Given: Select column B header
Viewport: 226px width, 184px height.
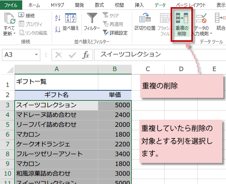Looking at the screenshot, I should tap(115, 69).
